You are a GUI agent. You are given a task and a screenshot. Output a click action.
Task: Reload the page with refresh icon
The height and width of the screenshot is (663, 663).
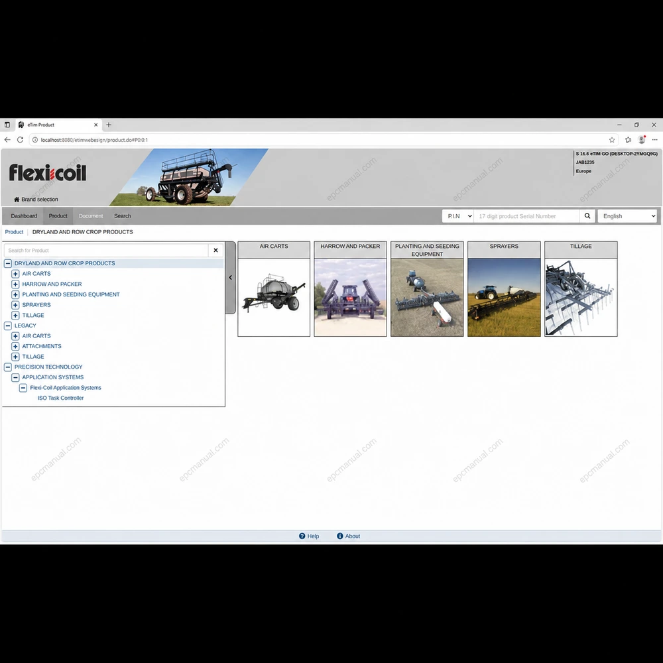(x=20, y=139)
